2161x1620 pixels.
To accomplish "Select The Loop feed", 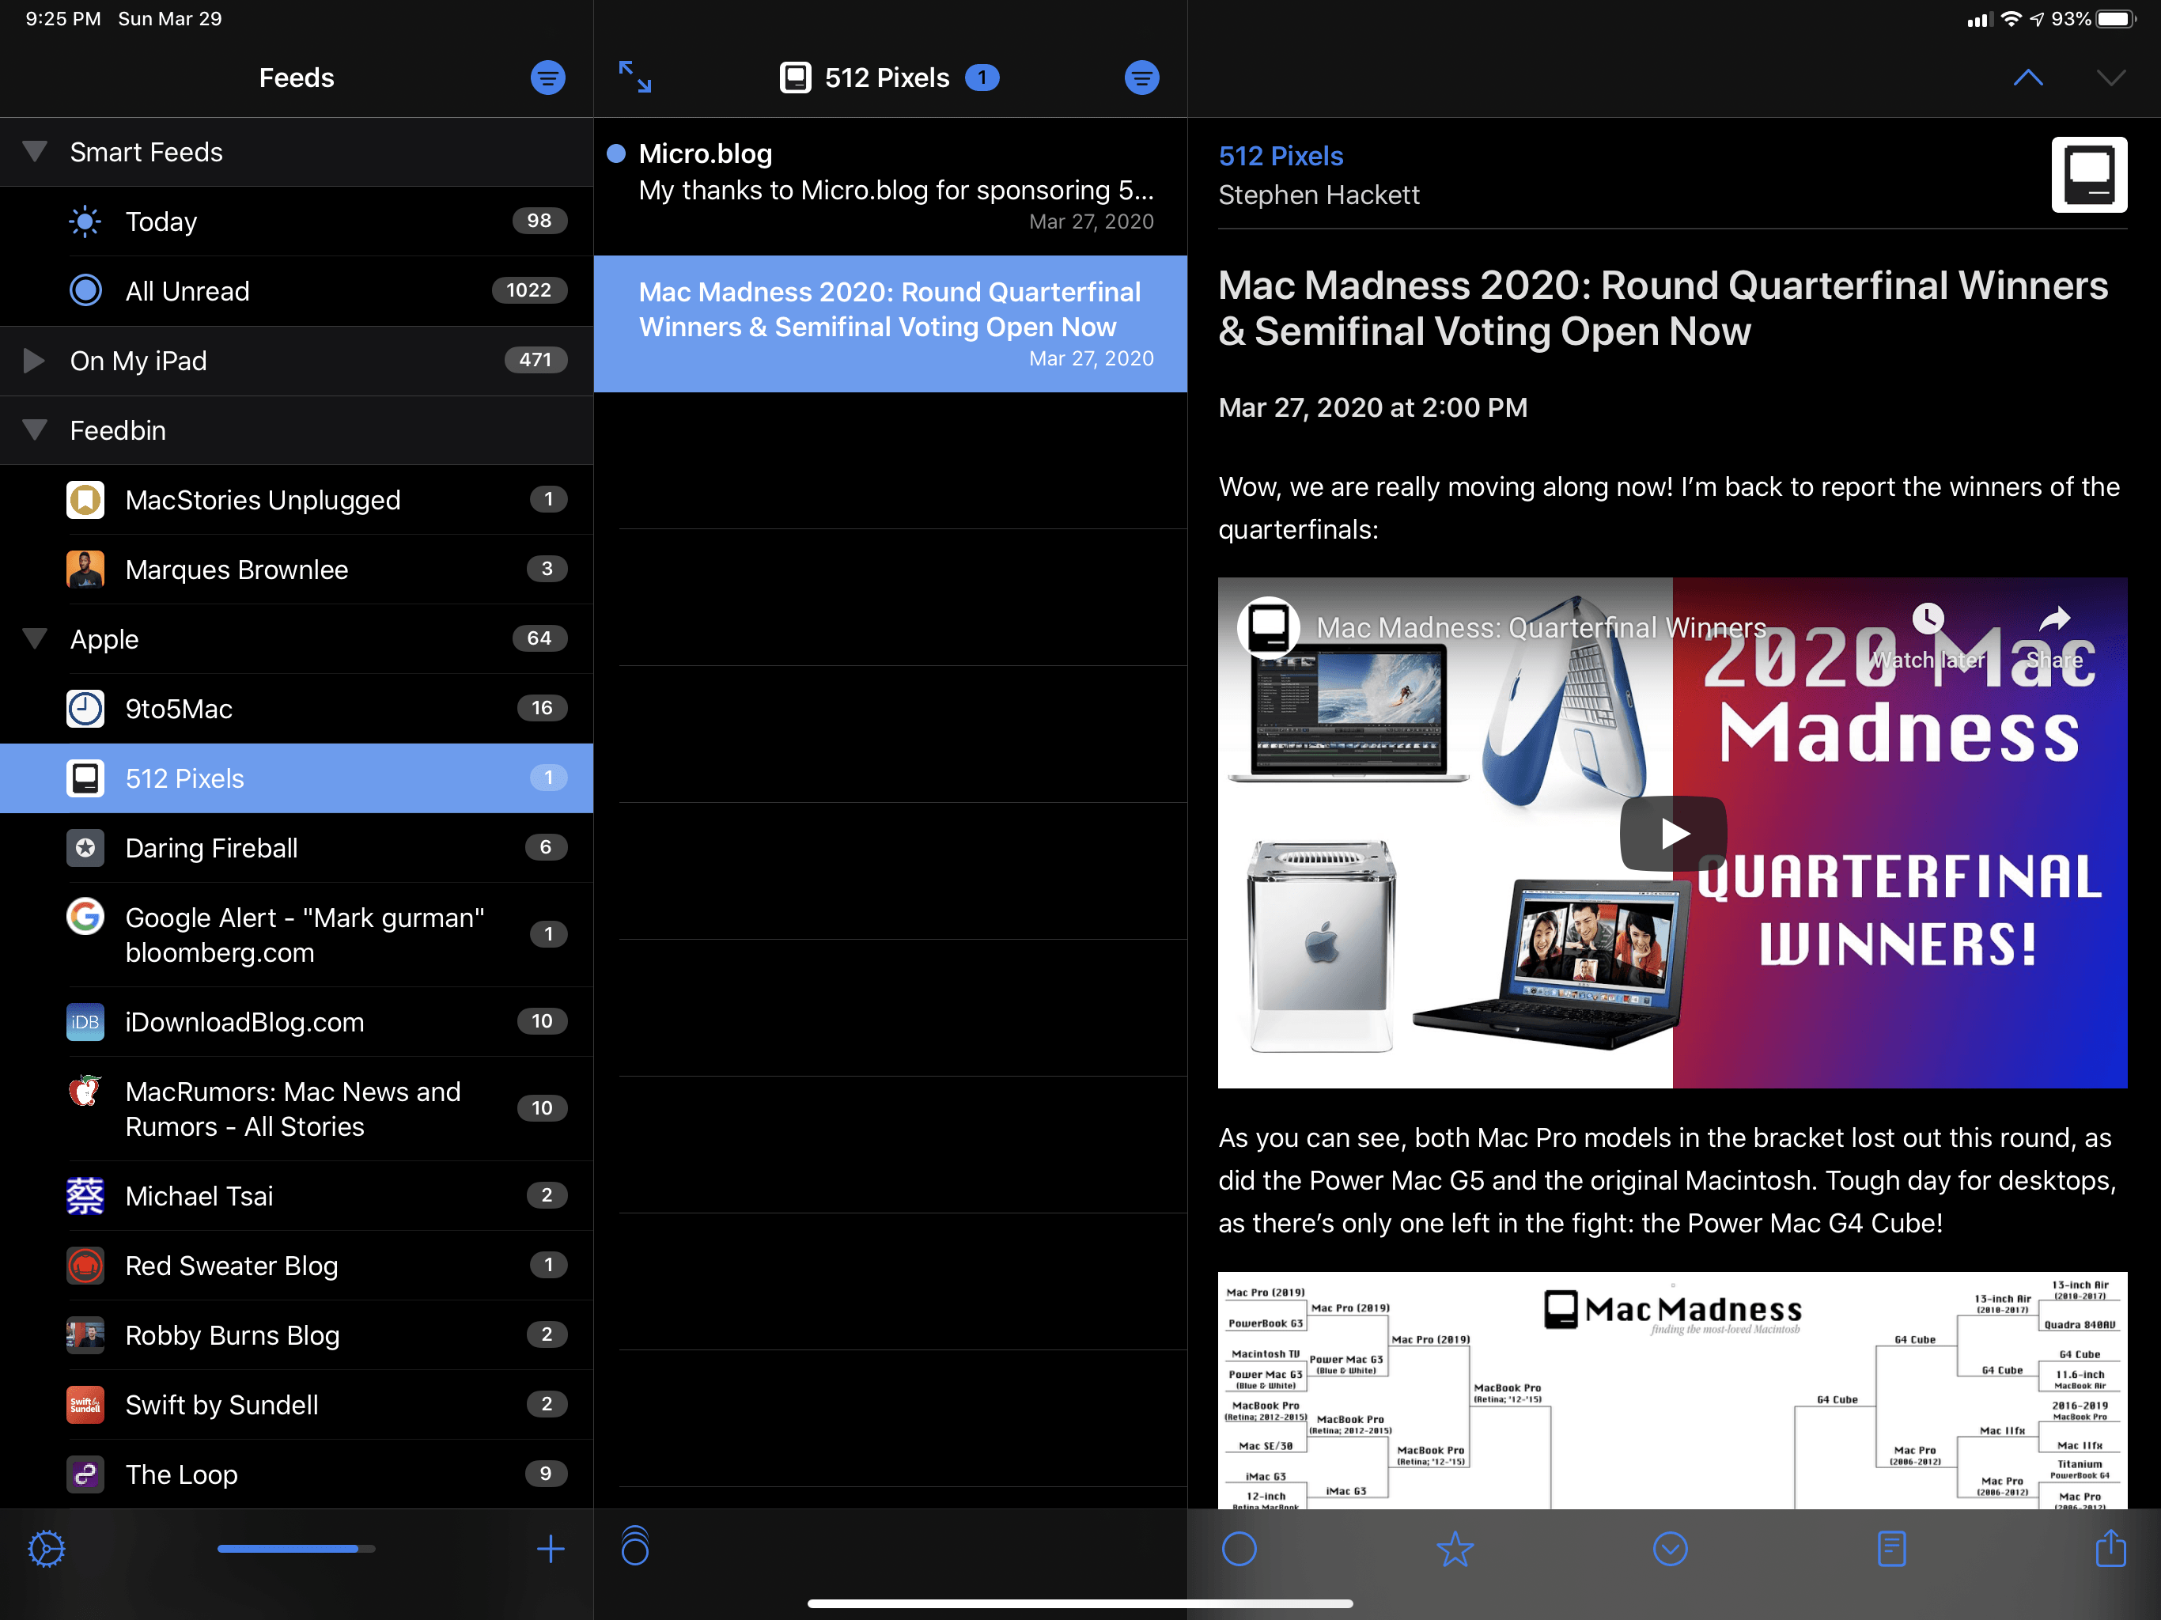I will pos(297,1474).
